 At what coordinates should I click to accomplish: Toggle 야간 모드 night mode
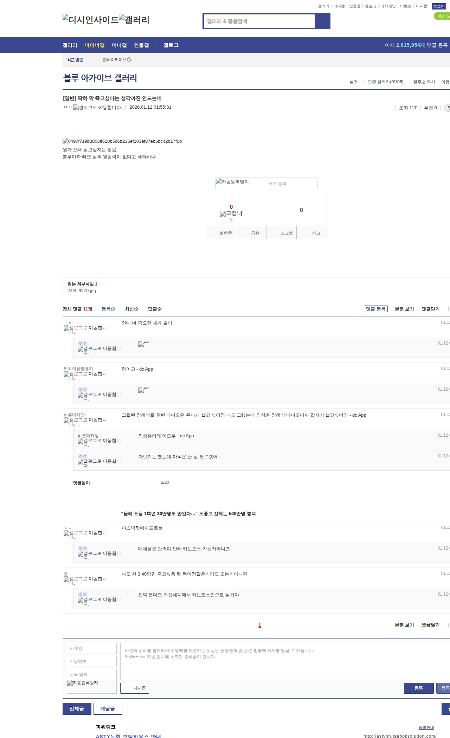(x=442, y=16)
